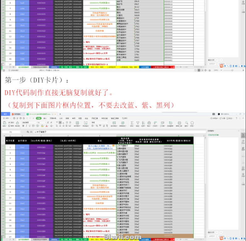Image resolution: width=246 pixels, height=241 pixels.
Task: Click the Symbol omega icon
Action: (192, 123)
